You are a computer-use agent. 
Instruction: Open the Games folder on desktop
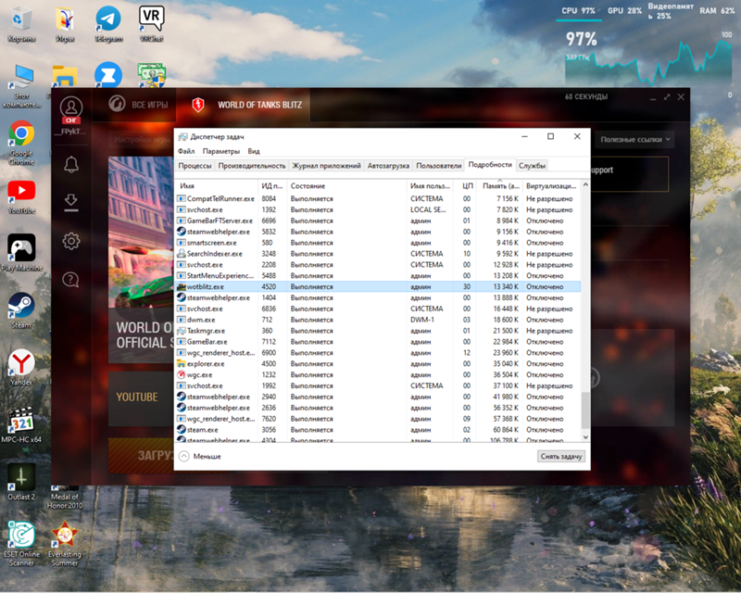point(65,25)
